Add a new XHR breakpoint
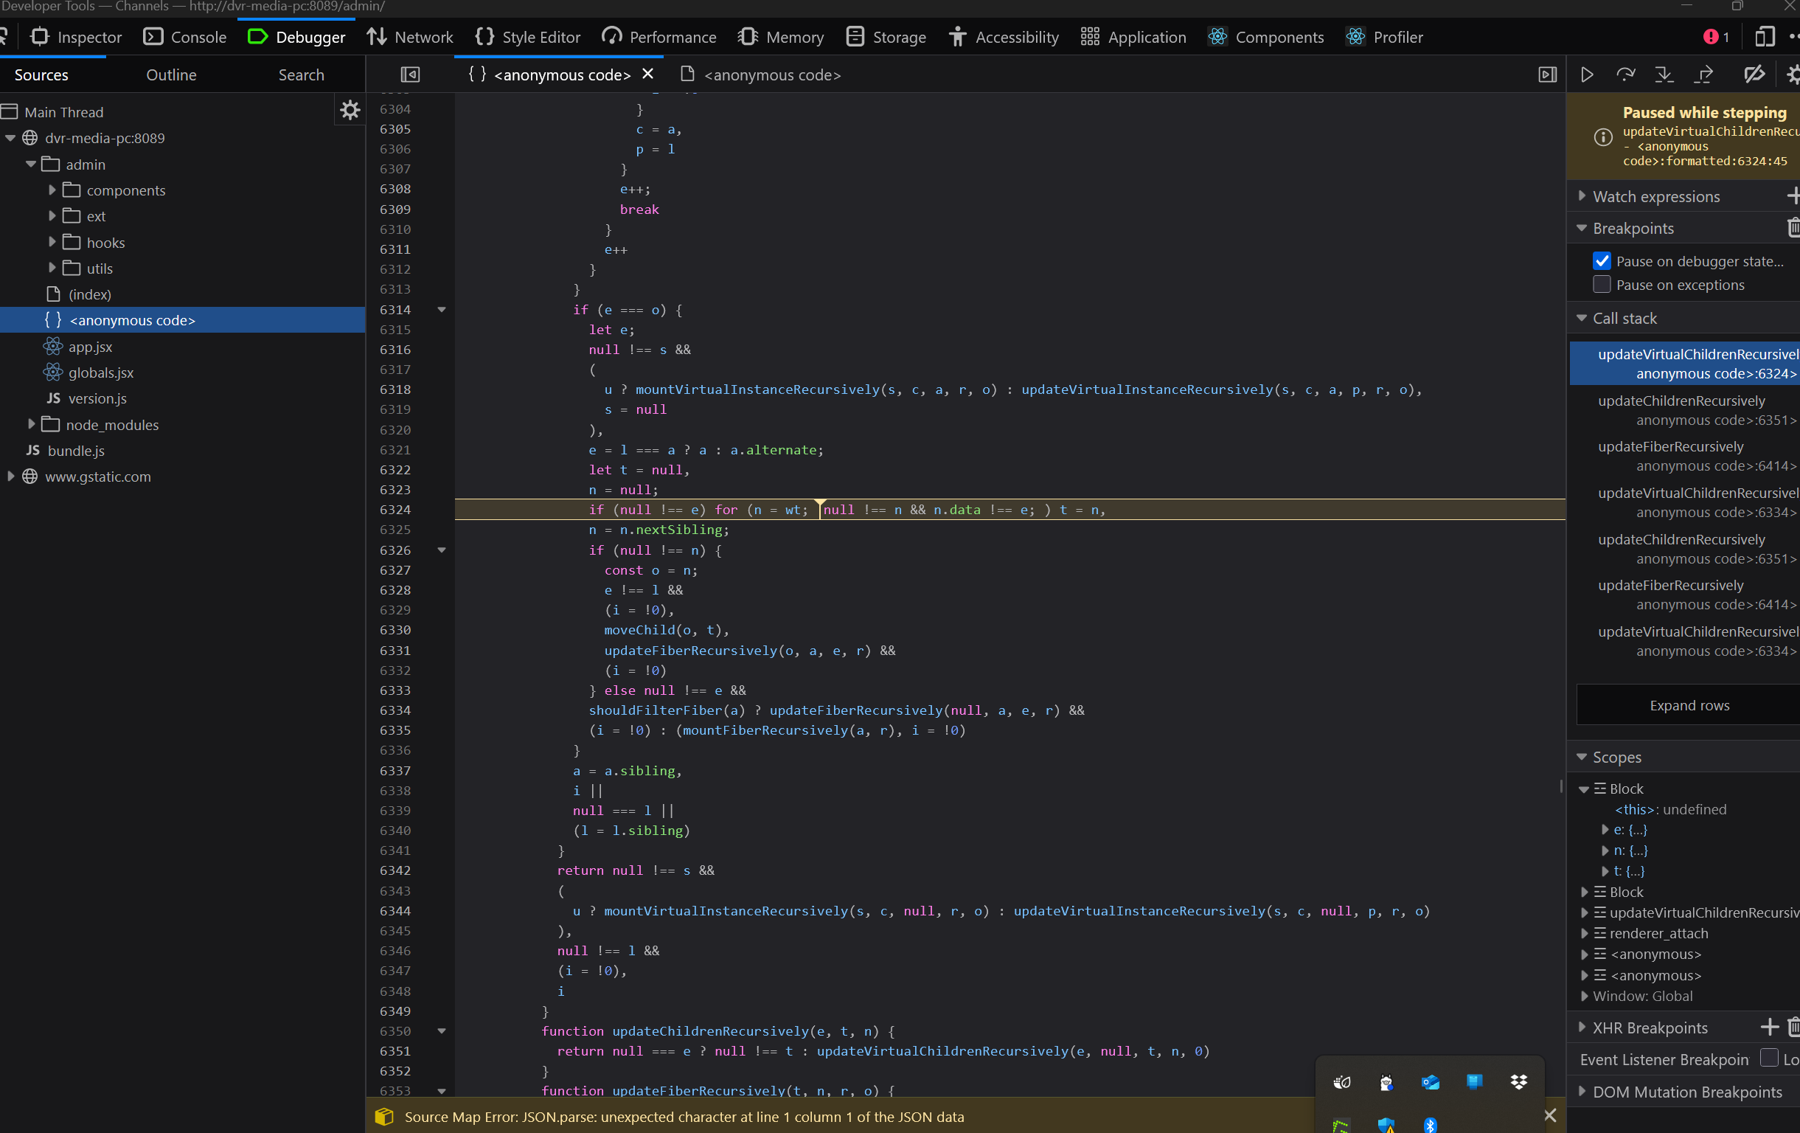Image resolution: width=1800 pixels, height=1133 pixels. click(x=1768, y=1027)
